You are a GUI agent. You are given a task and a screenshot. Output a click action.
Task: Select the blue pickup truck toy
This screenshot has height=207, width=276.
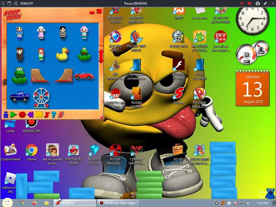pos(19,96)
